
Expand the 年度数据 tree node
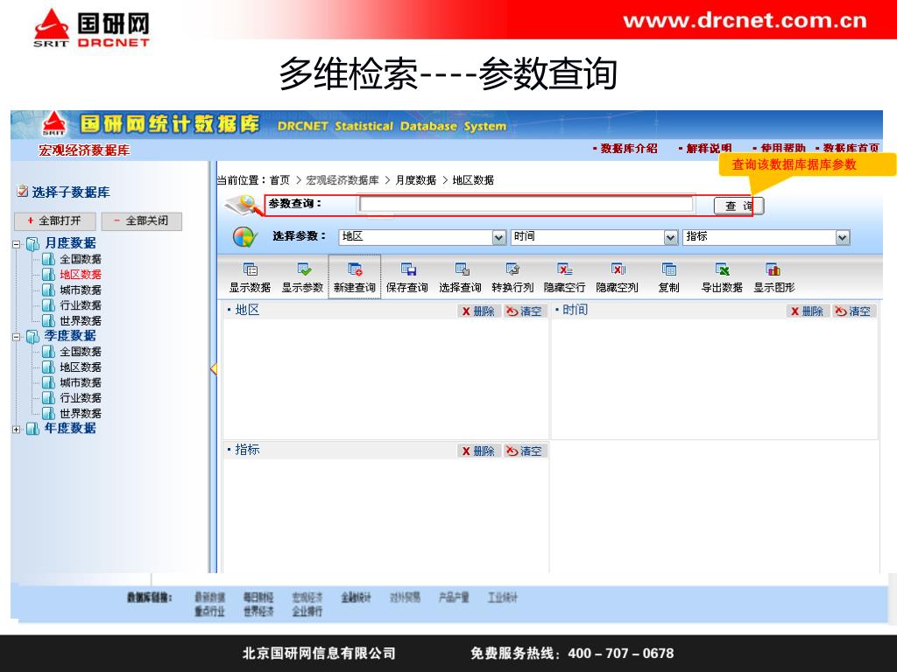coord(16,429)
